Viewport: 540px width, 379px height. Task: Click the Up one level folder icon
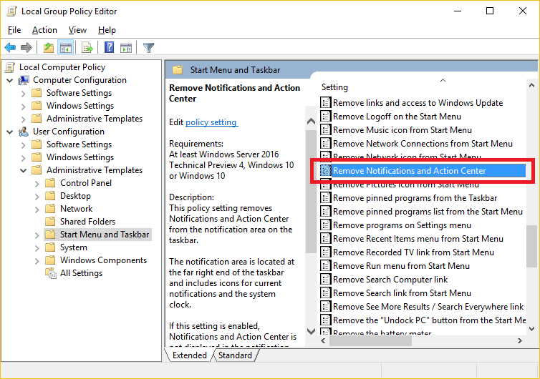click(49, 47)
